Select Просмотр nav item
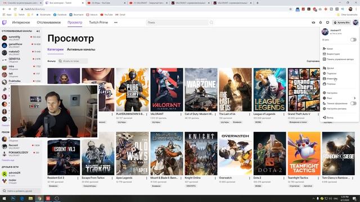The image size is (360, 202). (x=75, y=22)
